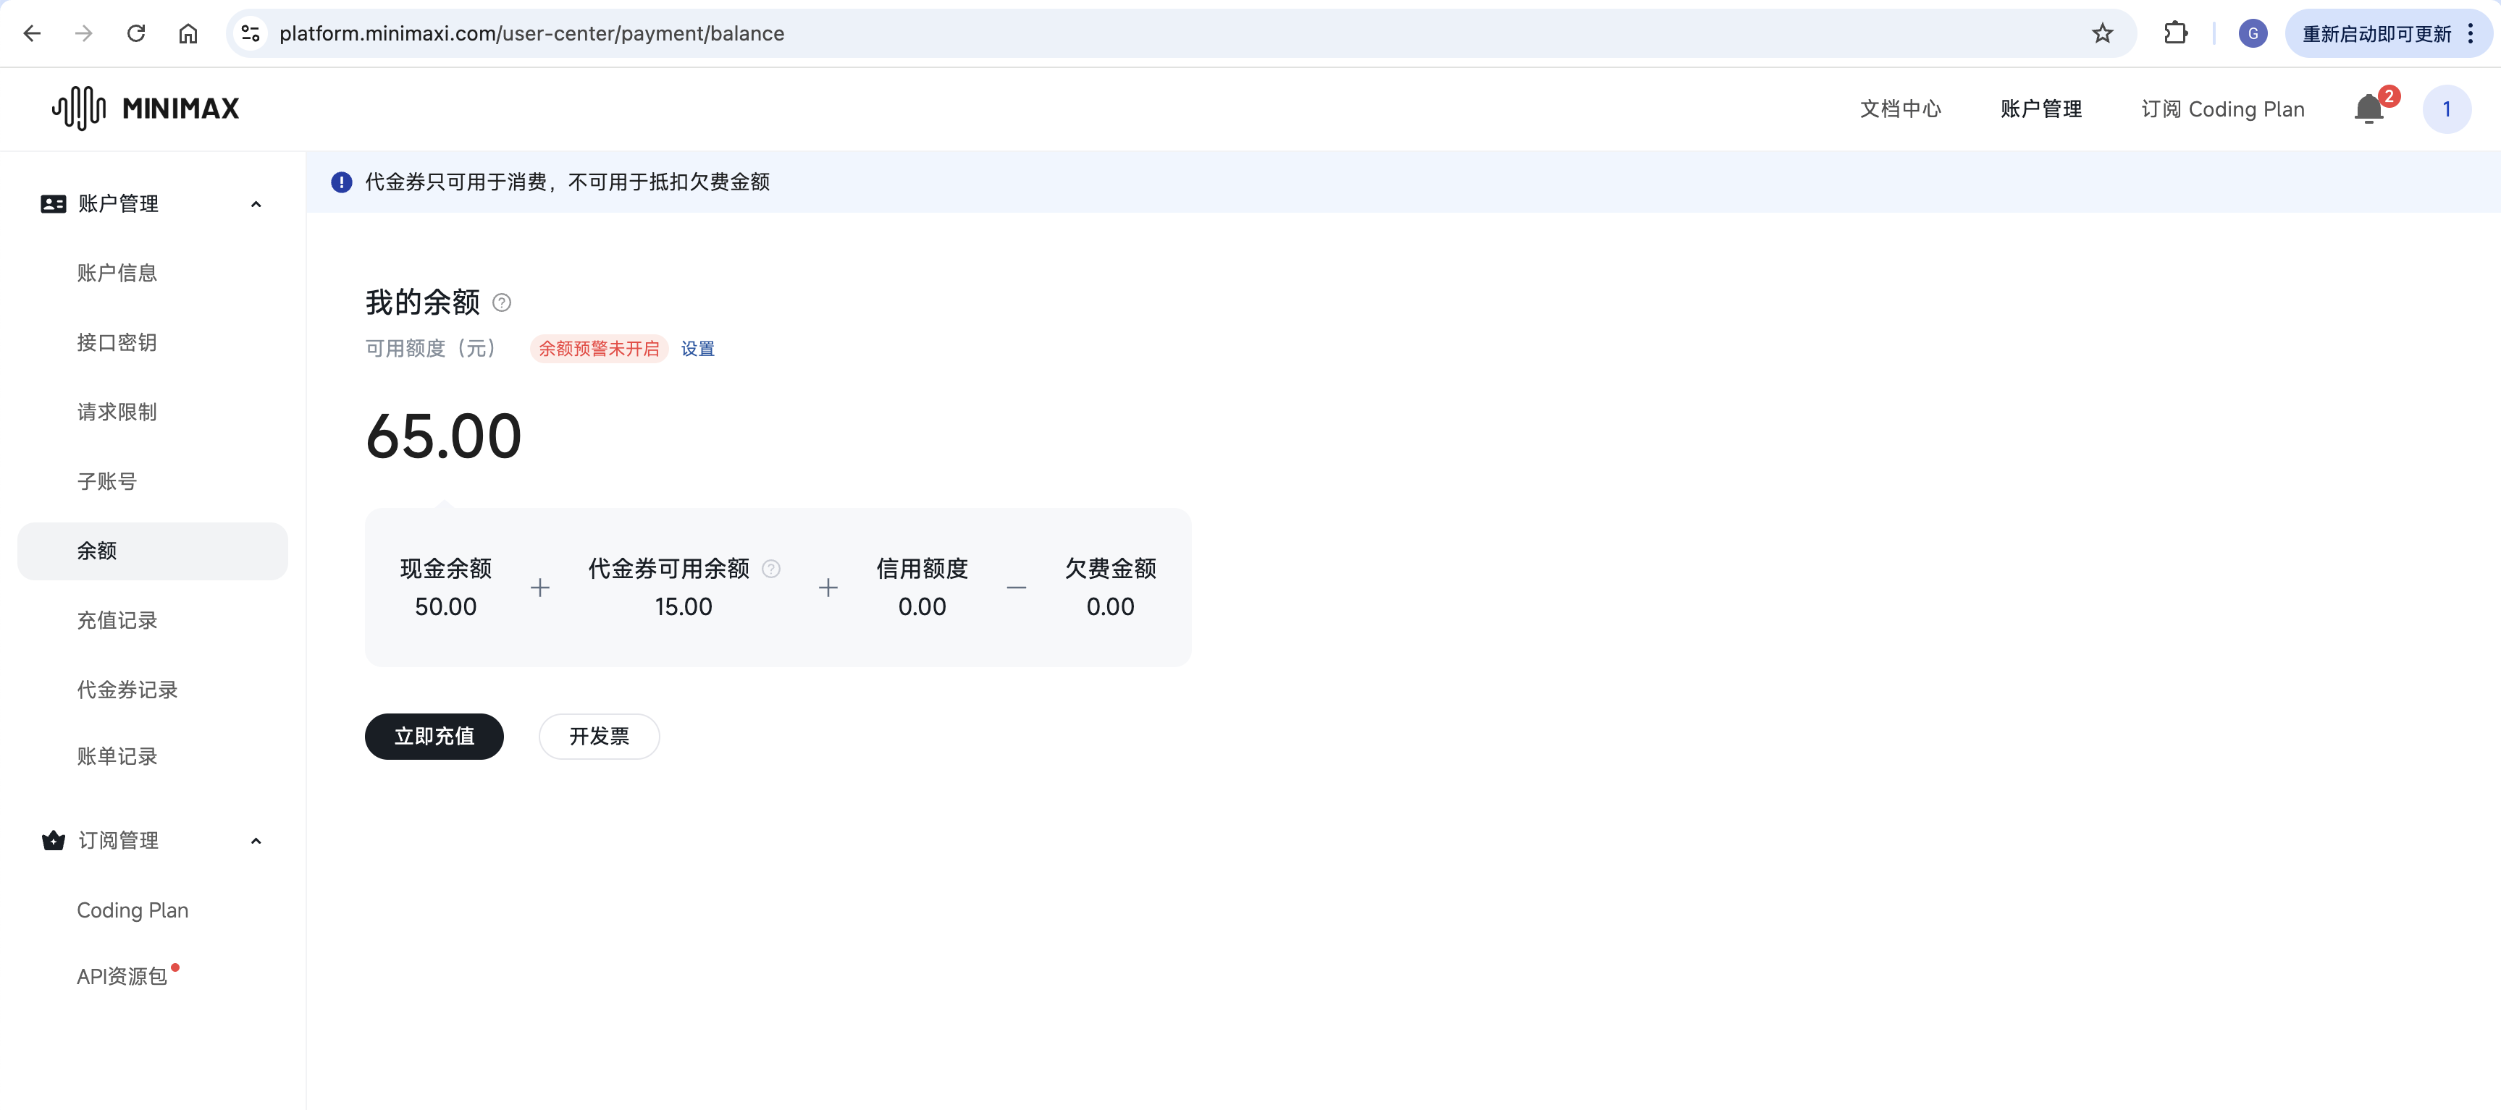
Task: Open 文档中心 in top navigation
Action: (1900, 109)
